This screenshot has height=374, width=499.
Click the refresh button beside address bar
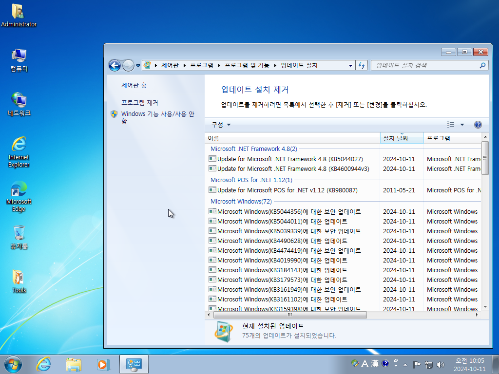[362, 66]
